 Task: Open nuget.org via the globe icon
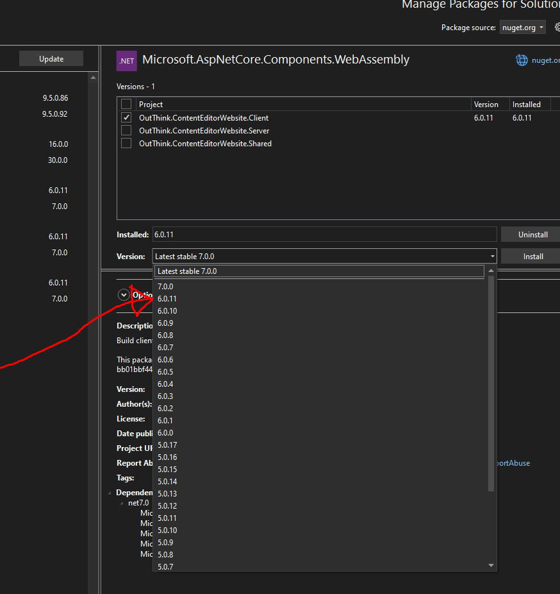pos(522,60)
